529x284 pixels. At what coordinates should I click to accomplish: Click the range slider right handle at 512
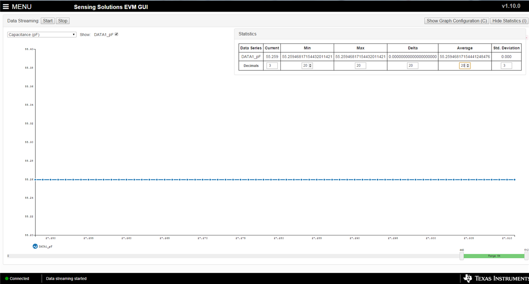(x=526, y=256)
